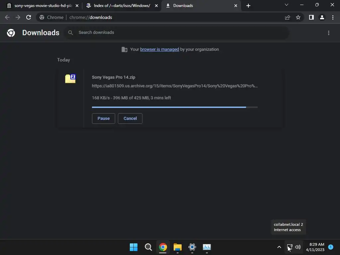This screenshot has width=340, height=255.
Task: Click the 'Today' date heading
Action: pos(63,60)
